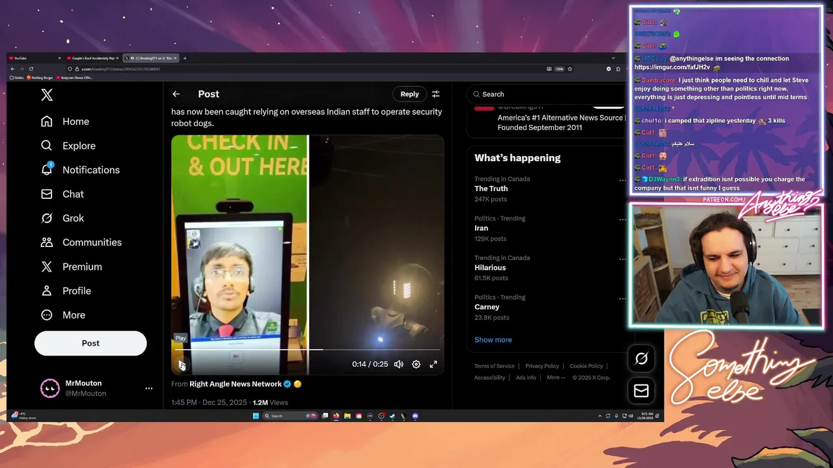Expand the More menu in sidebar
This screenshot has height=468, width=833.
click(63, 315)
